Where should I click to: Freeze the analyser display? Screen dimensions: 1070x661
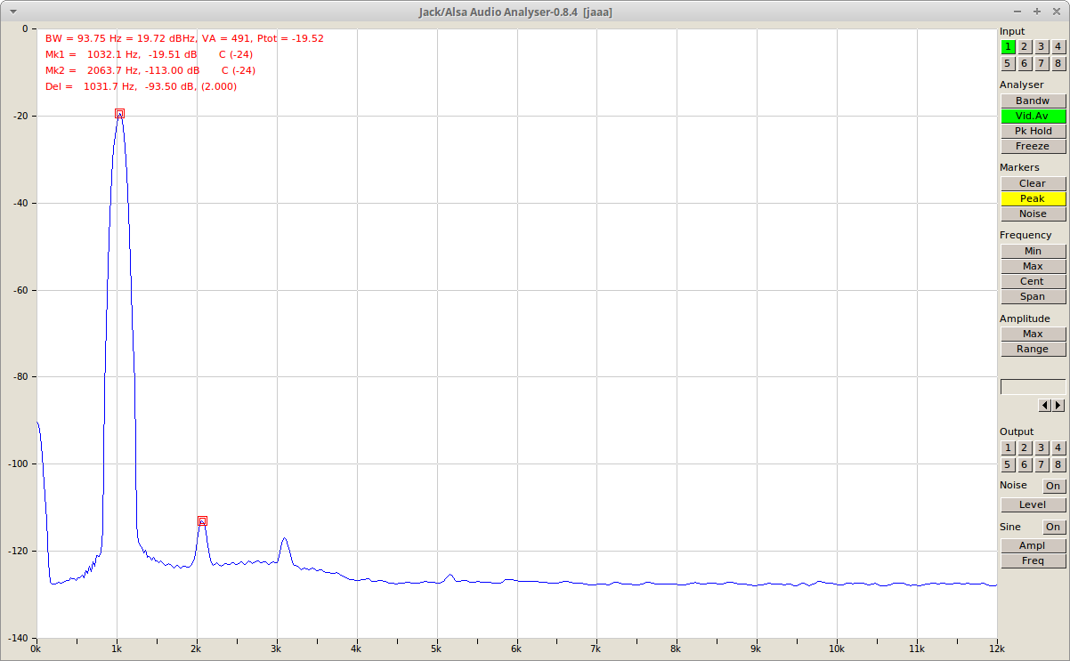[x=1033, y=146]
